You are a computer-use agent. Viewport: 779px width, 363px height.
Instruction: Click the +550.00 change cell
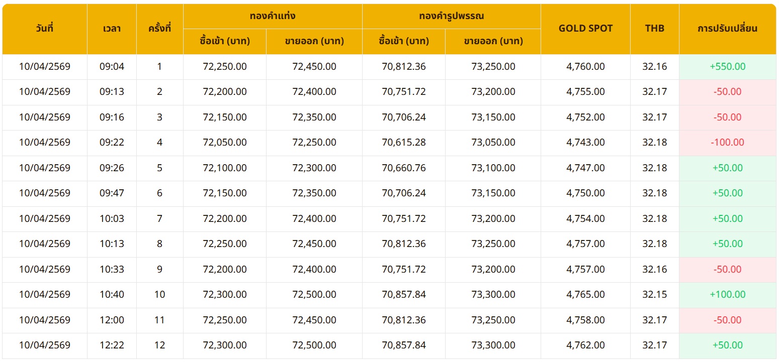727,67
